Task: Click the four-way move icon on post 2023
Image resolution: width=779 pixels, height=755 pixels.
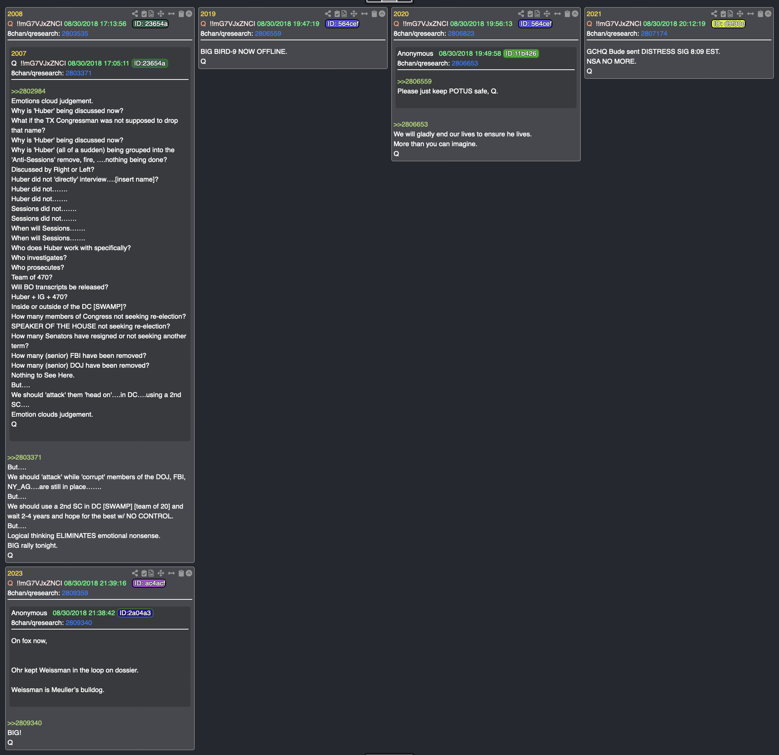Action: click(161, 573)
